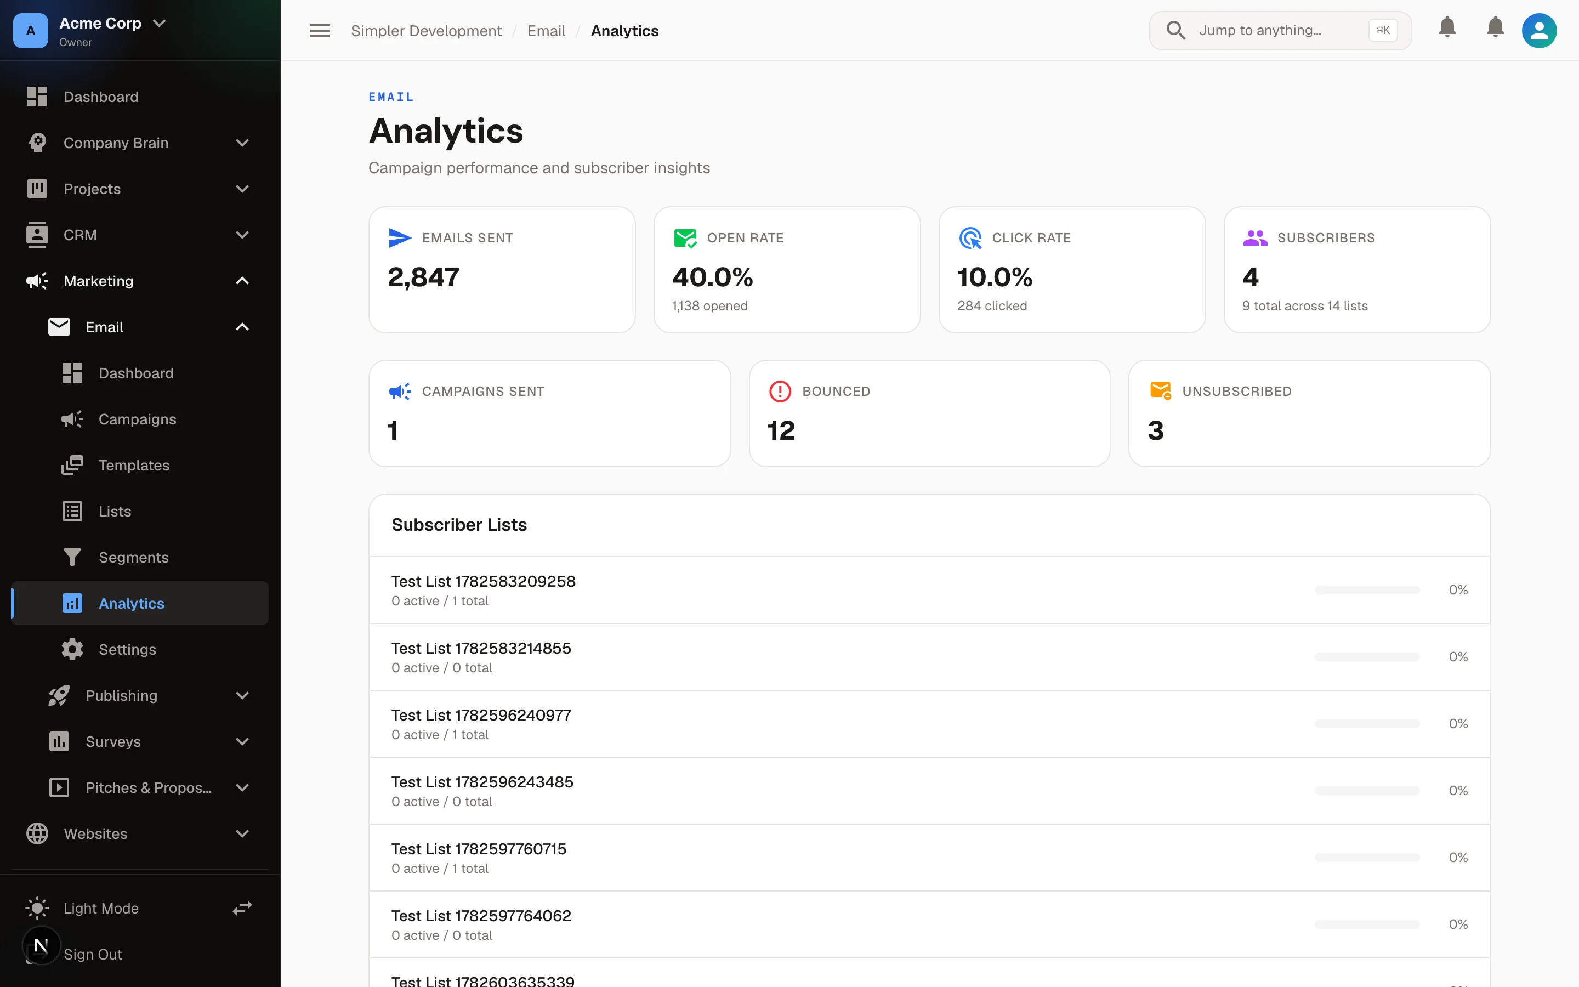
Task: Open Lists in the Email menu
Action: pos(140,511)
